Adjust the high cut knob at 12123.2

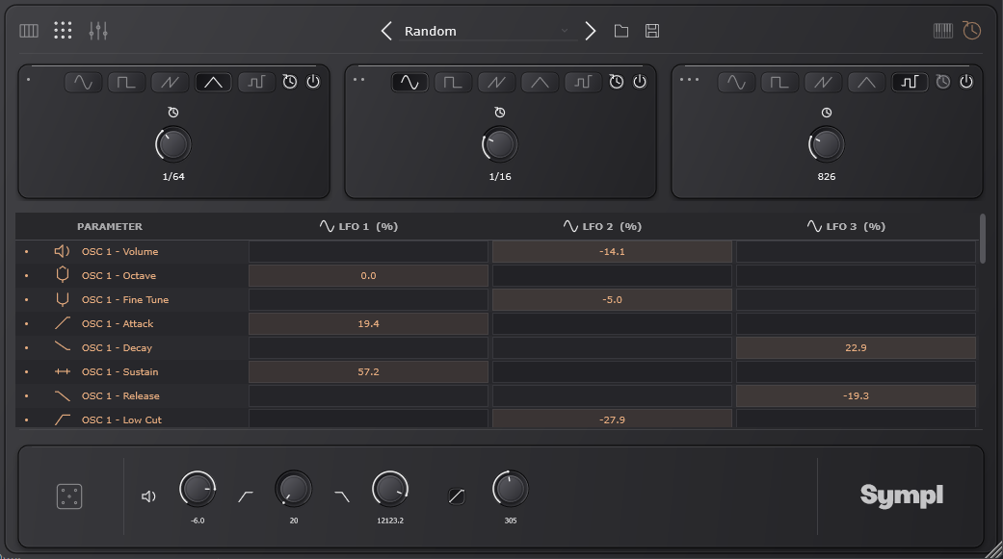(x=390, y=490)
